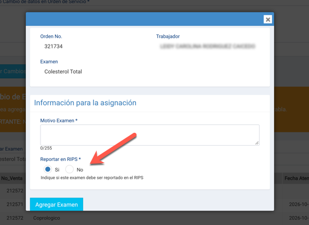Screen dimensions: 309x225
Task: Click the Motivo Examen label
Action: pos(59,120)
